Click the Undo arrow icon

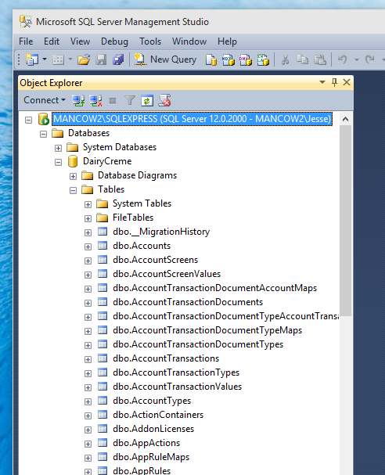[342, 59]
